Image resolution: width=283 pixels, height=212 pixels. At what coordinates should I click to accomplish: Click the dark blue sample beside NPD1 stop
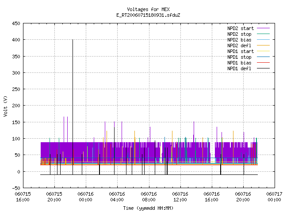264,57
